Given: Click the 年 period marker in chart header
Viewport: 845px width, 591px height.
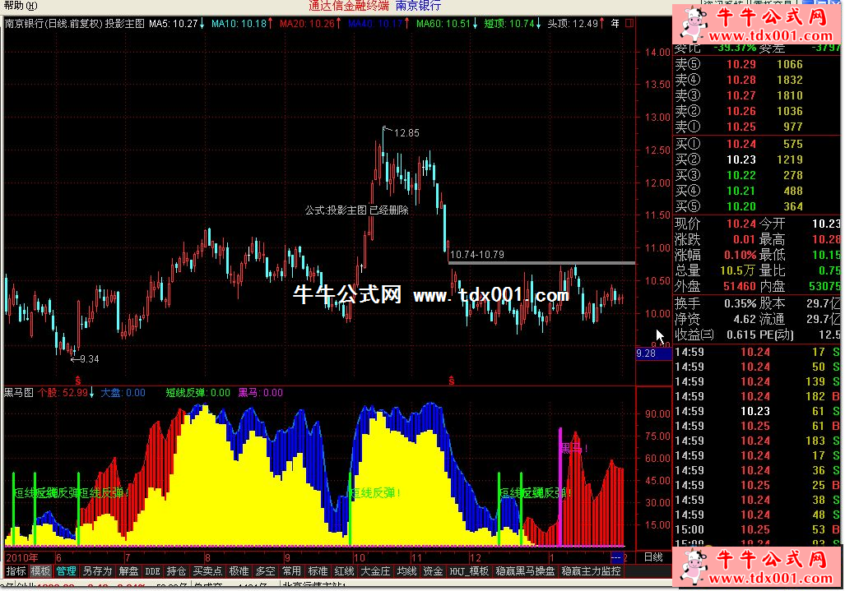Looking at the screenshot, I should [615, 23].
